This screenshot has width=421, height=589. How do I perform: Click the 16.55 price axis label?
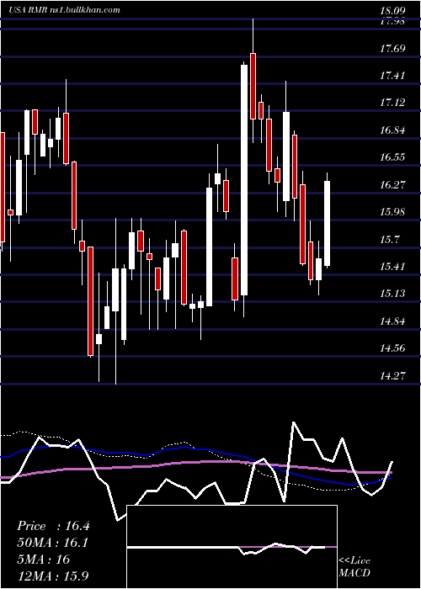(392, 157)
